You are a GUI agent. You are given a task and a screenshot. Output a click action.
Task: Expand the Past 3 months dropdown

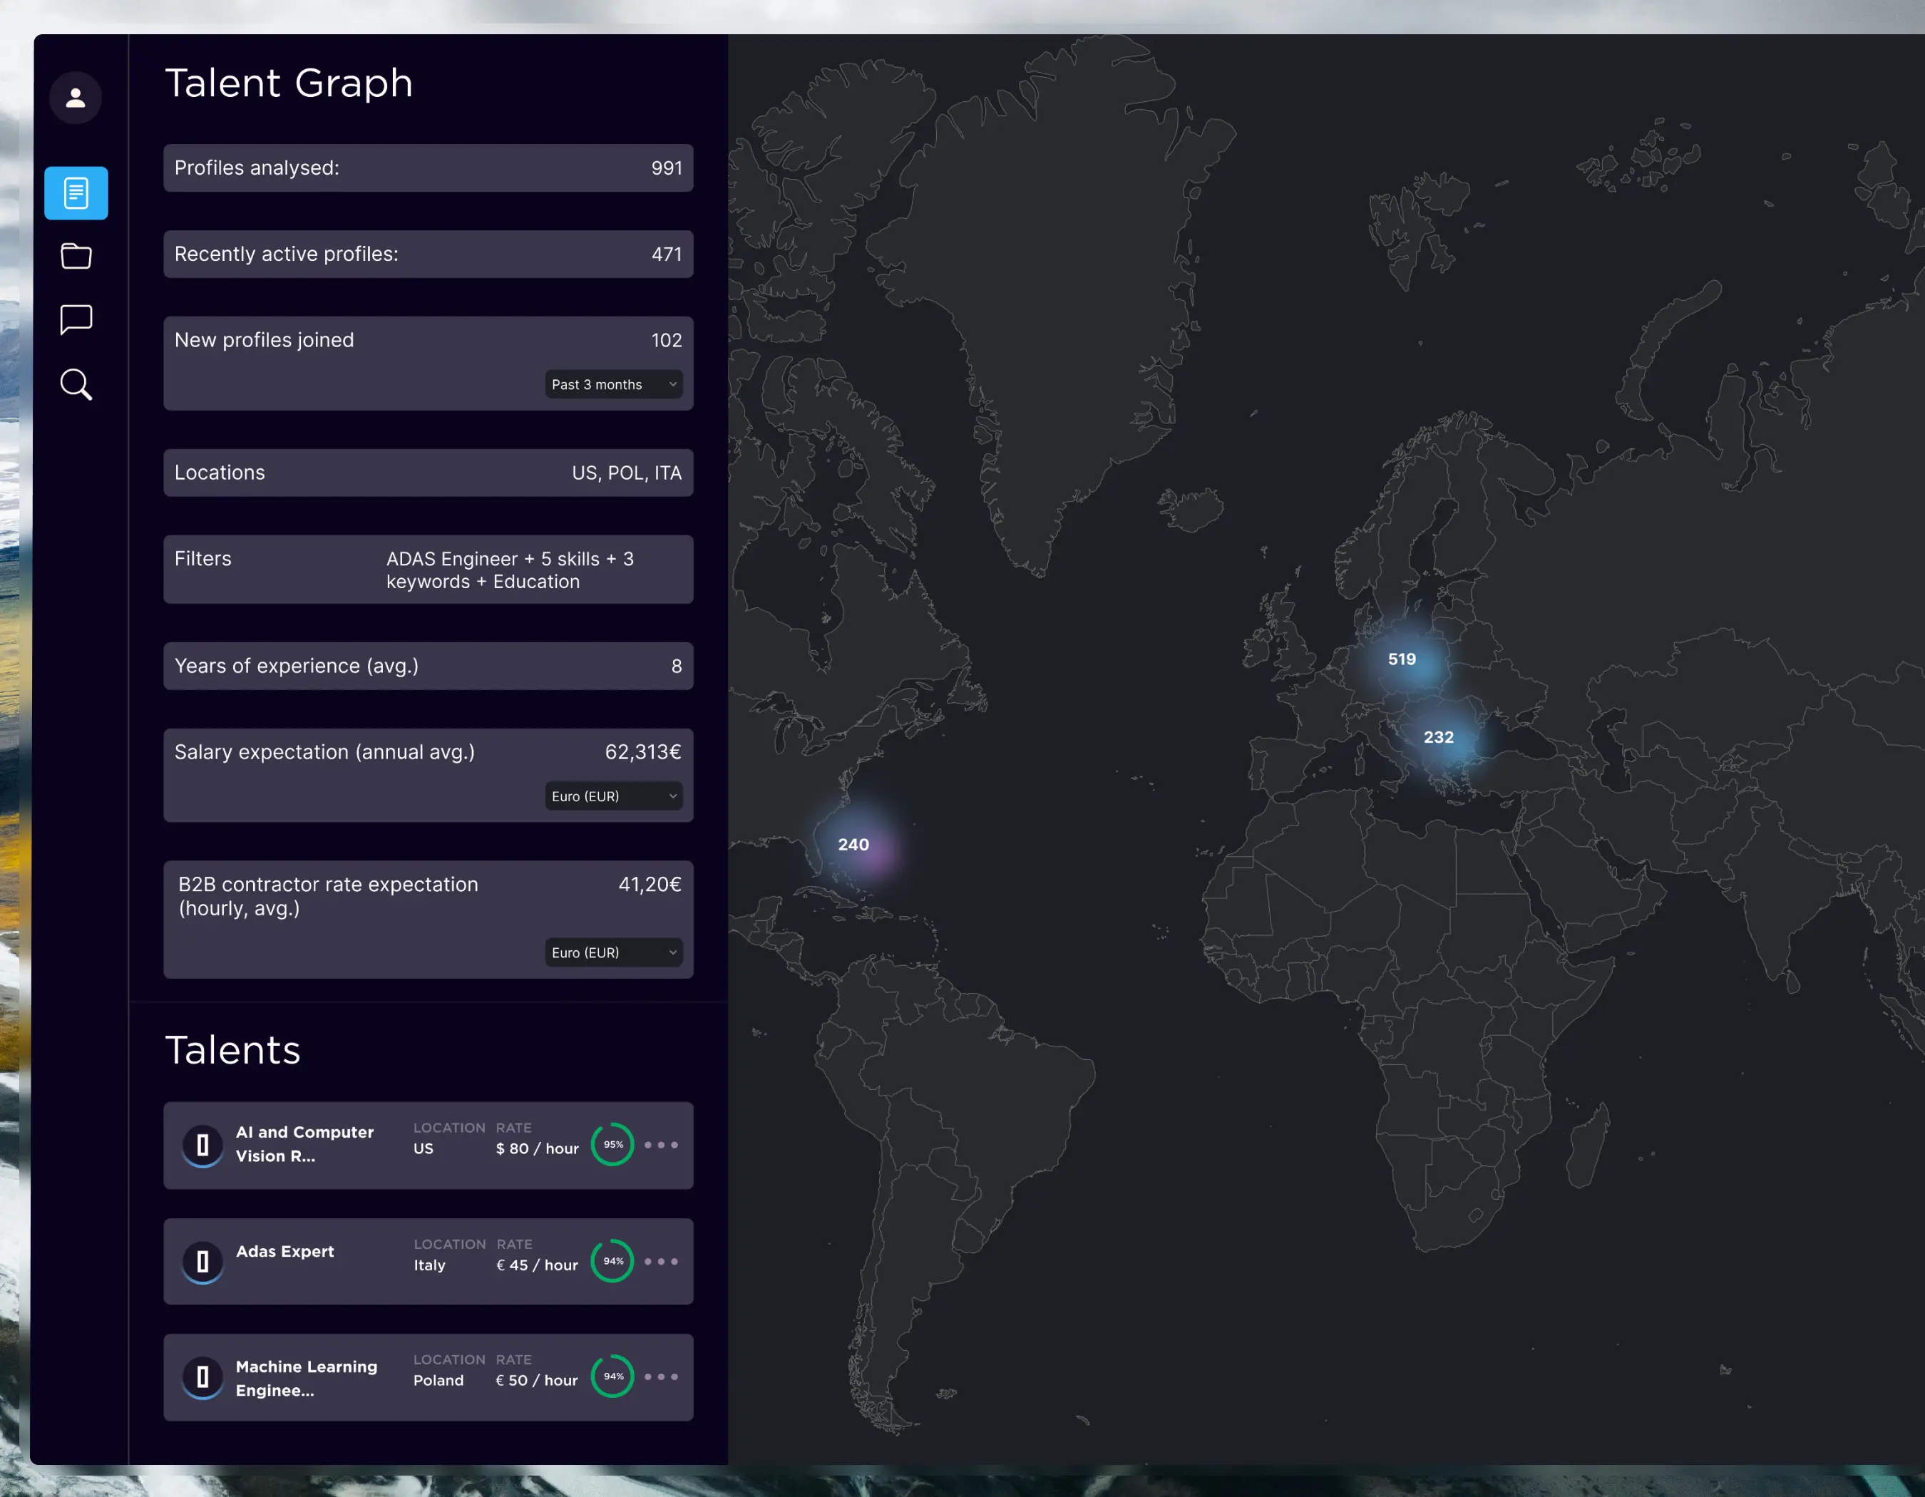[x=613, y=384]
